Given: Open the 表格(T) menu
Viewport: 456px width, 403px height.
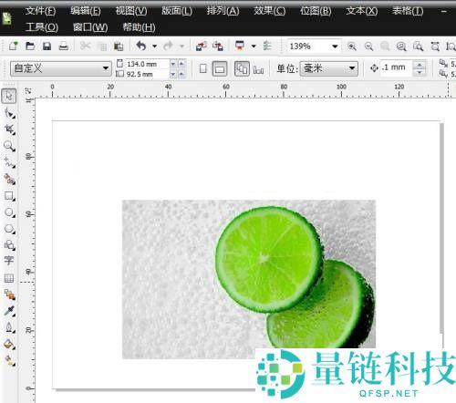Looking at the screenshot, I should [408, 11].
